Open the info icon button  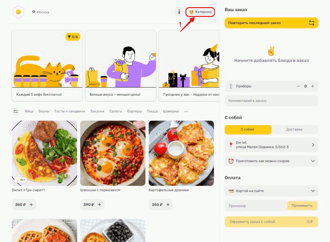click(179, 12)
